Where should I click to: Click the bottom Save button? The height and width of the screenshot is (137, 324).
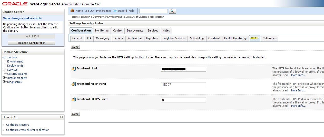click(75, 114)
